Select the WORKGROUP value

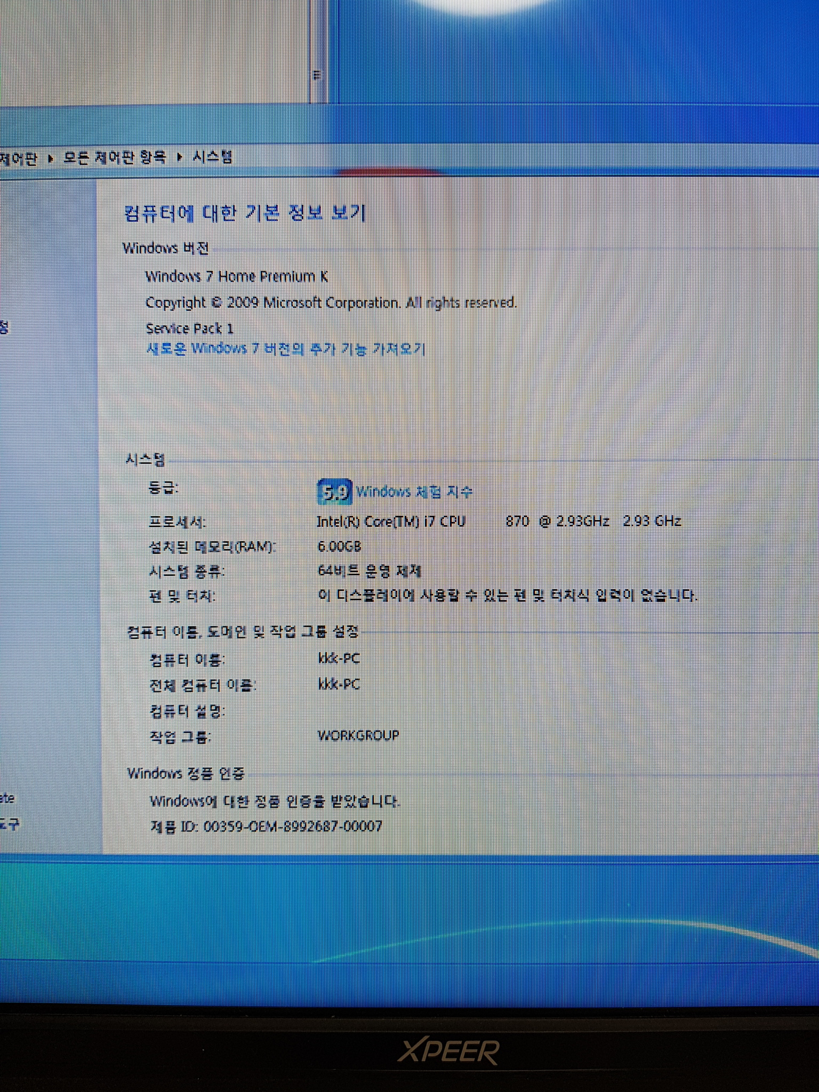(x=358, y=736)
